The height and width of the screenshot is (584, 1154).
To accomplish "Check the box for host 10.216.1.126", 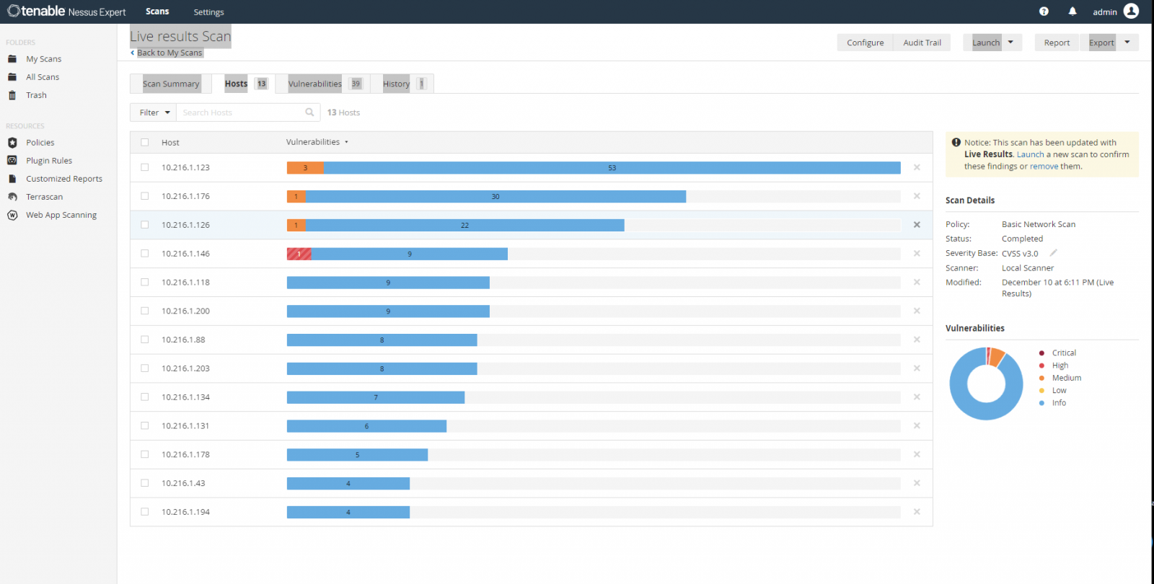I will tap(145, 225).
